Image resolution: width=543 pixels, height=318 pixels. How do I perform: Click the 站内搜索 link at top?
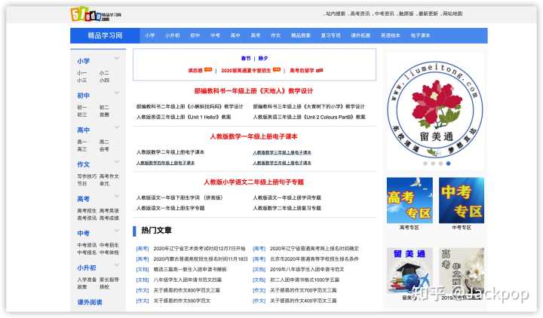tap(335, 14)
